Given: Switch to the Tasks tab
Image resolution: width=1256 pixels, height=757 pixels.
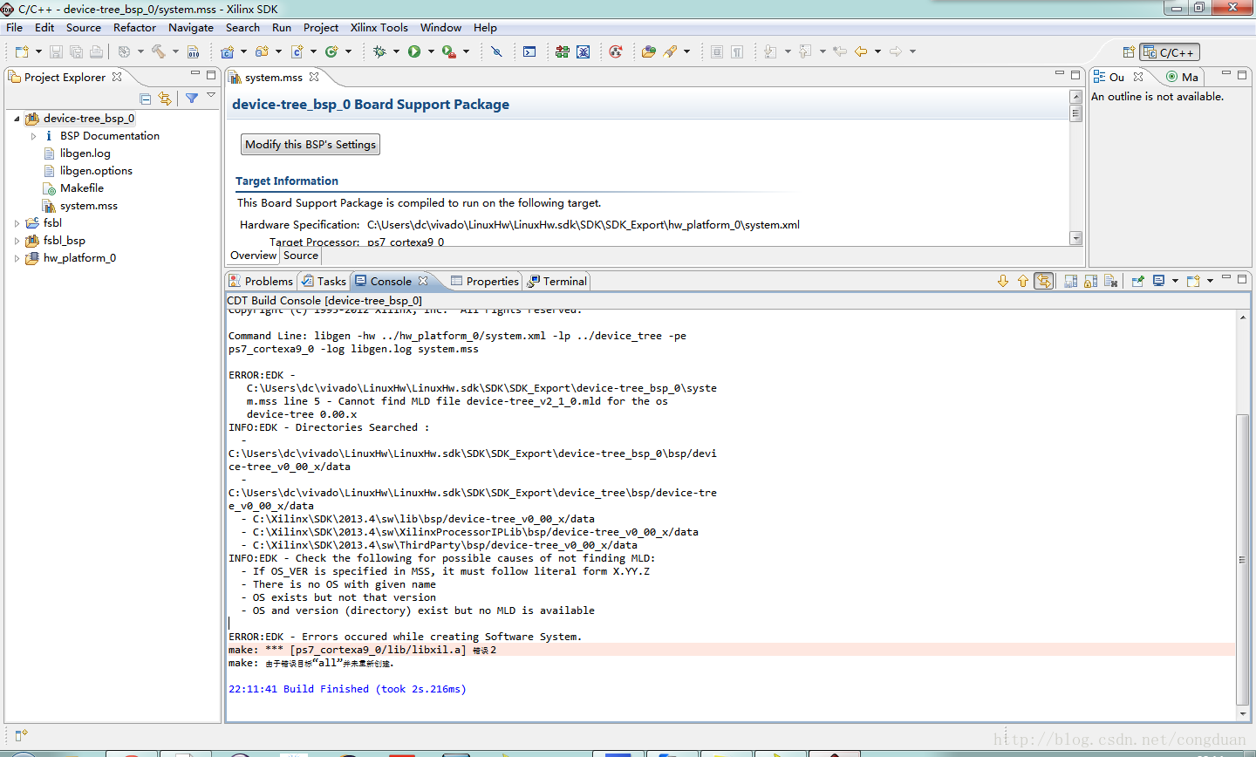Looking at the screenshot, I should [x=324, y=281].
